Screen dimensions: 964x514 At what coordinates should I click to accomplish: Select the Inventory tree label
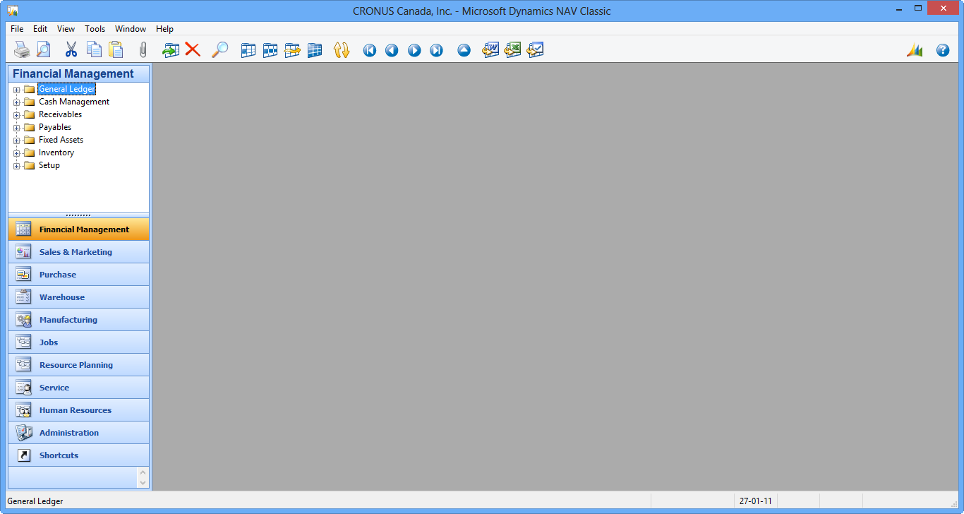(x=56, y=153)
